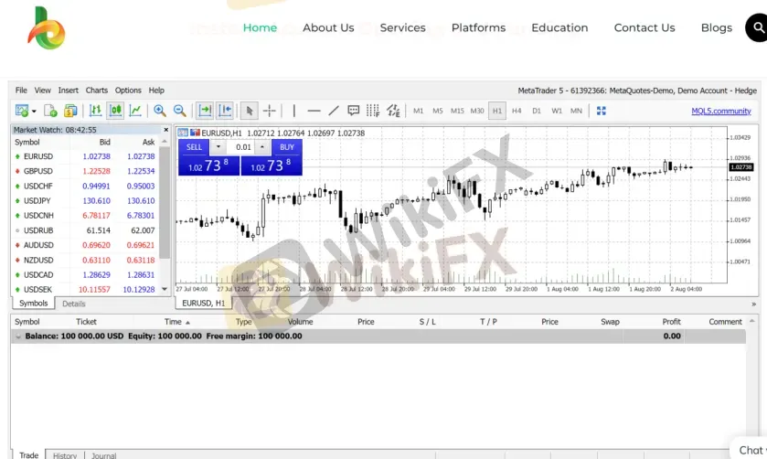
Task: Click the fullscreen chart icon
Action: click(x=602, y=111)
